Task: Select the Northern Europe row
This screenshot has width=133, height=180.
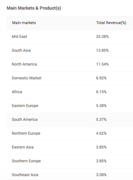Action: point(70,134)
